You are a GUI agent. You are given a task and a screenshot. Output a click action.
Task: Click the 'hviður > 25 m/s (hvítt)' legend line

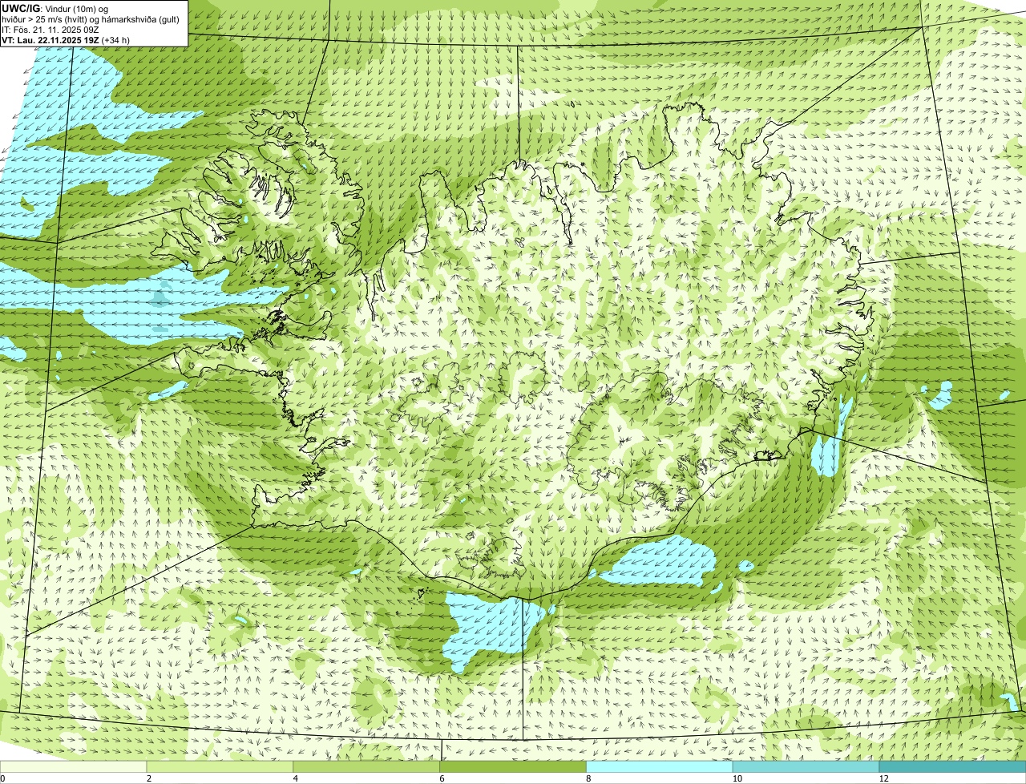tap(91, 18)
